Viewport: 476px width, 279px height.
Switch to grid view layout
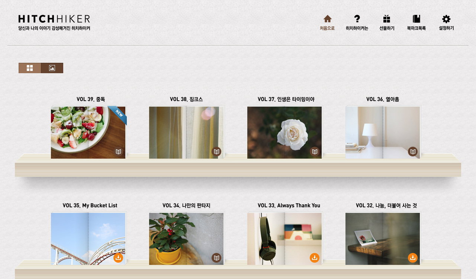30,68
